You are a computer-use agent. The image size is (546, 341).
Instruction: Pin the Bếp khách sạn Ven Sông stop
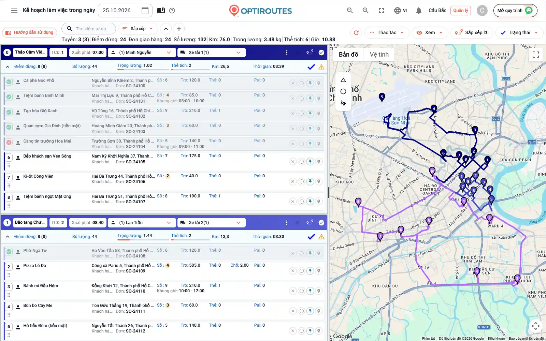310,162
